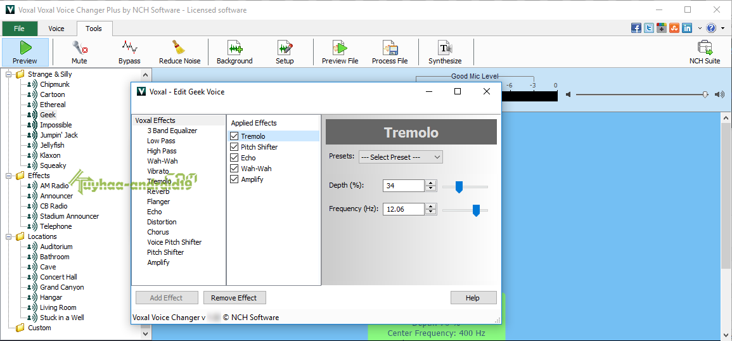732x341 pixels.
Task: Open the Setup tool
Action: (285, 53)
